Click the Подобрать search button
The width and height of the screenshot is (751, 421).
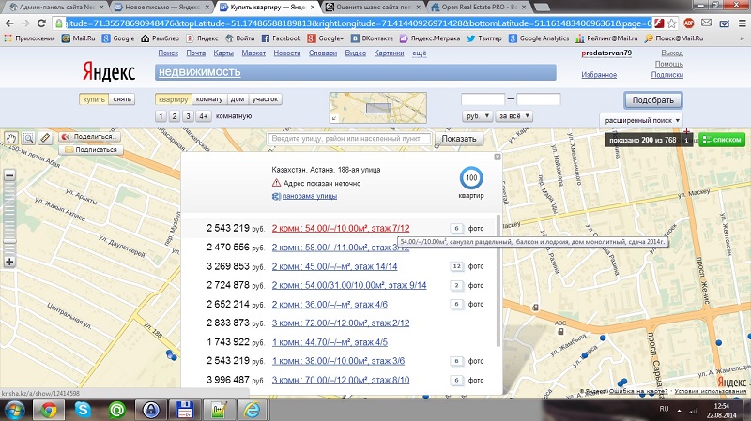coord(652,100)
